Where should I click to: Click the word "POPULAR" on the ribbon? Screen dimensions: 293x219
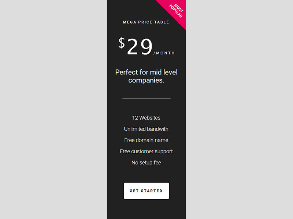[176, 11]
